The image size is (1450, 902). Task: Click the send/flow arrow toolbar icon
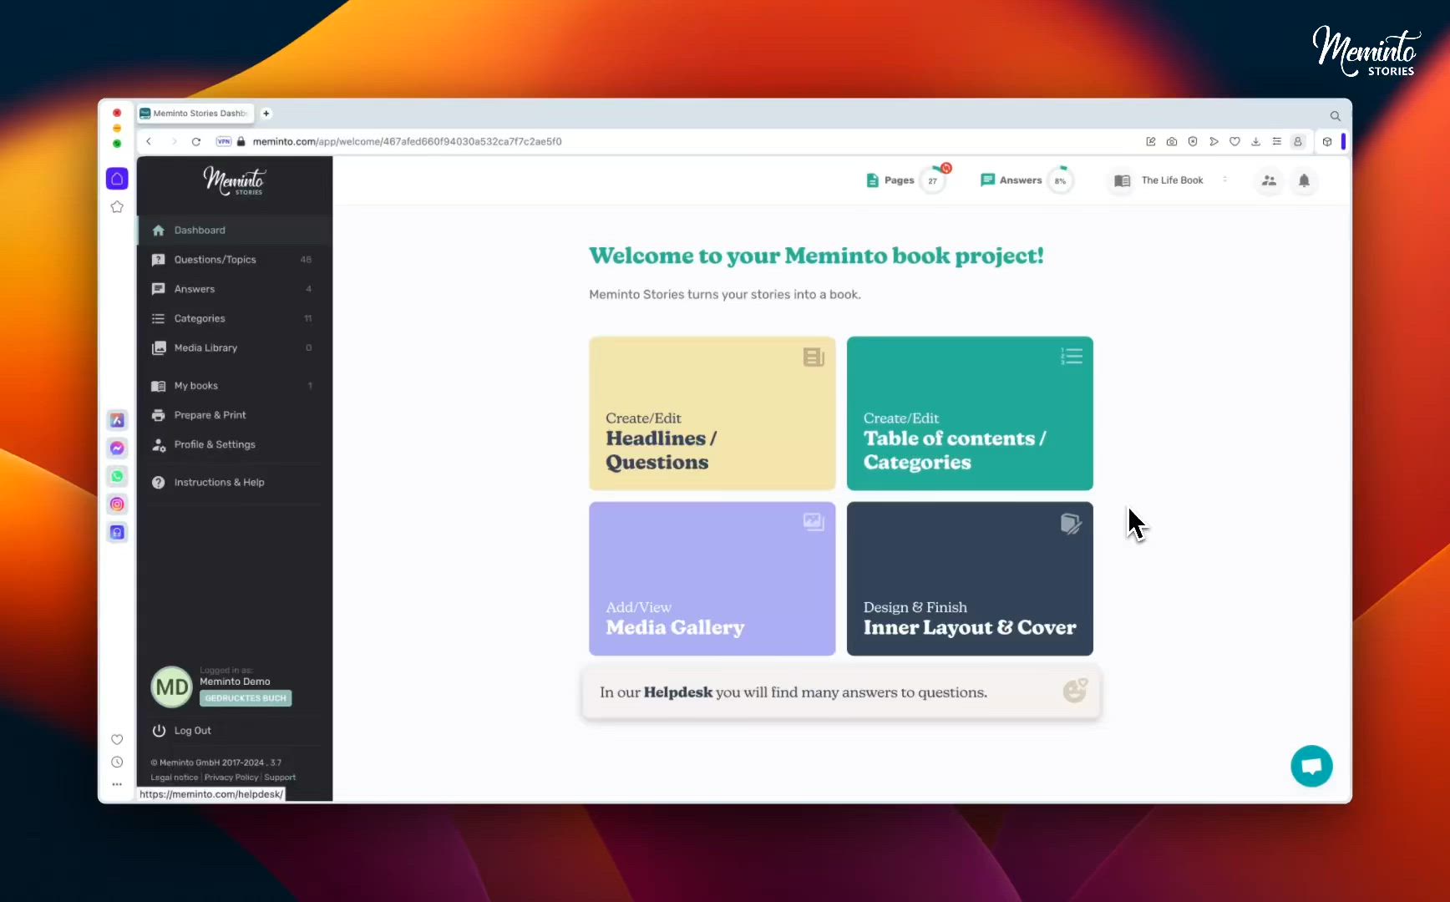[x=1214, y=141]
